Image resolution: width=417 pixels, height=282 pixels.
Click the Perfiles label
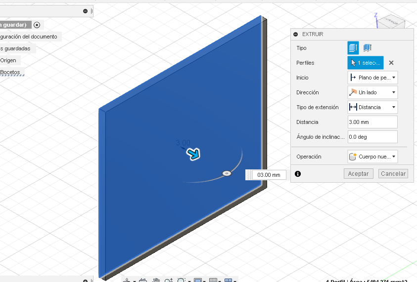pyautogui.click(x=305, y=63)
